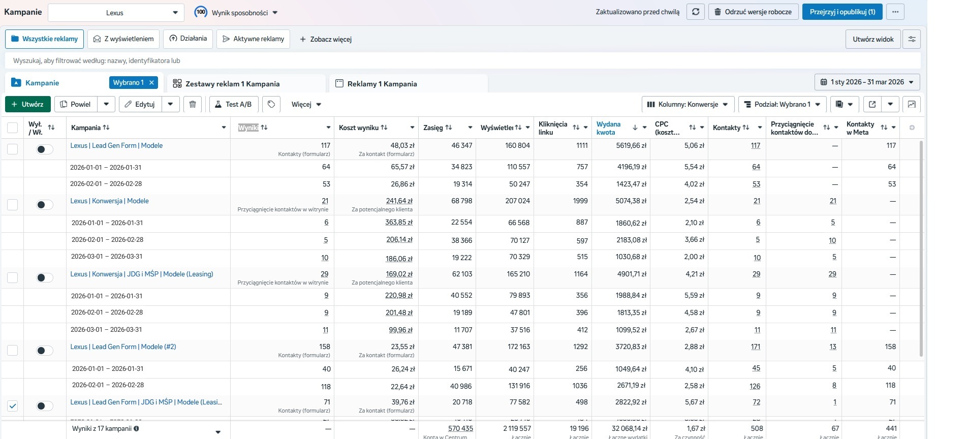The image size is (971, 439).
Task: Open the column layout icon menu
Action: (844, 104)
